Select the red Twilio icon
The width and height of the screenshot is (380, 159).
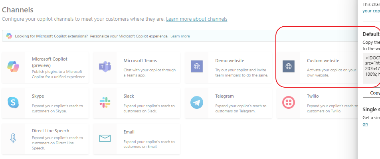(x=288, y=102)
